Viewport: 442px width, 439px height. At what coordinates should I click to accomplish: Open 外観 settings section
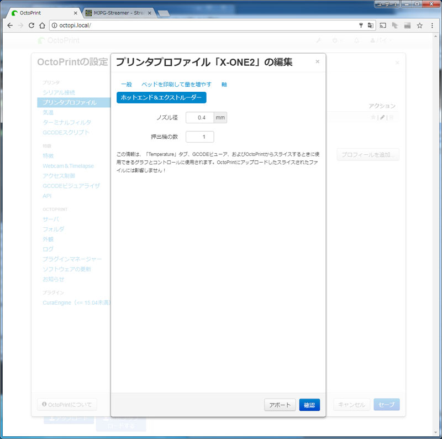pos(48,239)
